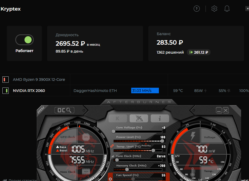Click the Afterburner jet logo button
This screenshot has height=181, width=249.
pos(139,118)
